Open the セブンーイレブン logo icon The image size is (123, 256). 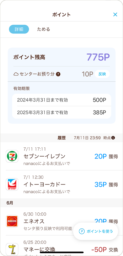click(12, 156)
